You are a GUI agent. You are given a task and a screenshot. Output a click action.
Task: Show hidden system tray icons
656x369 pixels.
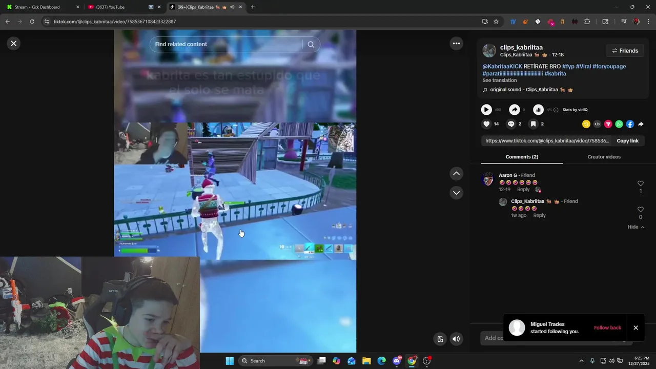(x=581, y=361)
